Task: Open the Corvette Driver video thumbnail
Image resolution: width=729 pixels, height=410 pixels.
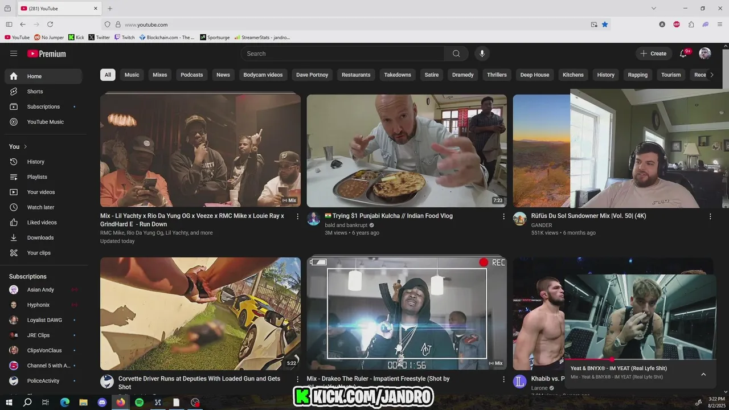Action: tap(200, 314)
